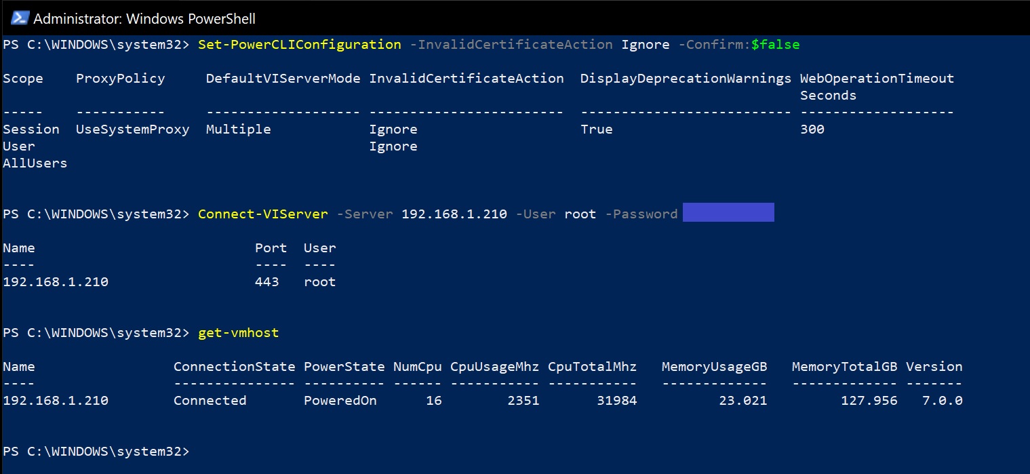Image resolution: width=1030 pixels, height=474 pixels.
Task: Click the port value 443
Action: coord(267,282)
